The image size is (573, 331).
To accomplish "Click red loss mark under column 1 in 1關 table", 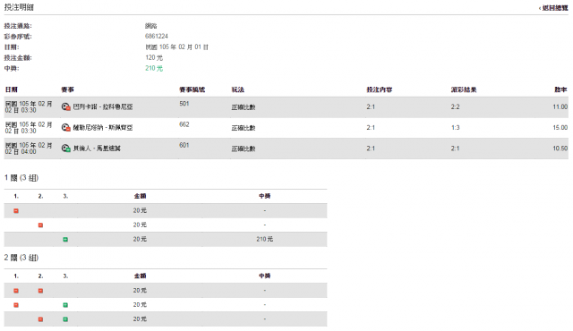I will coord(16,211).
